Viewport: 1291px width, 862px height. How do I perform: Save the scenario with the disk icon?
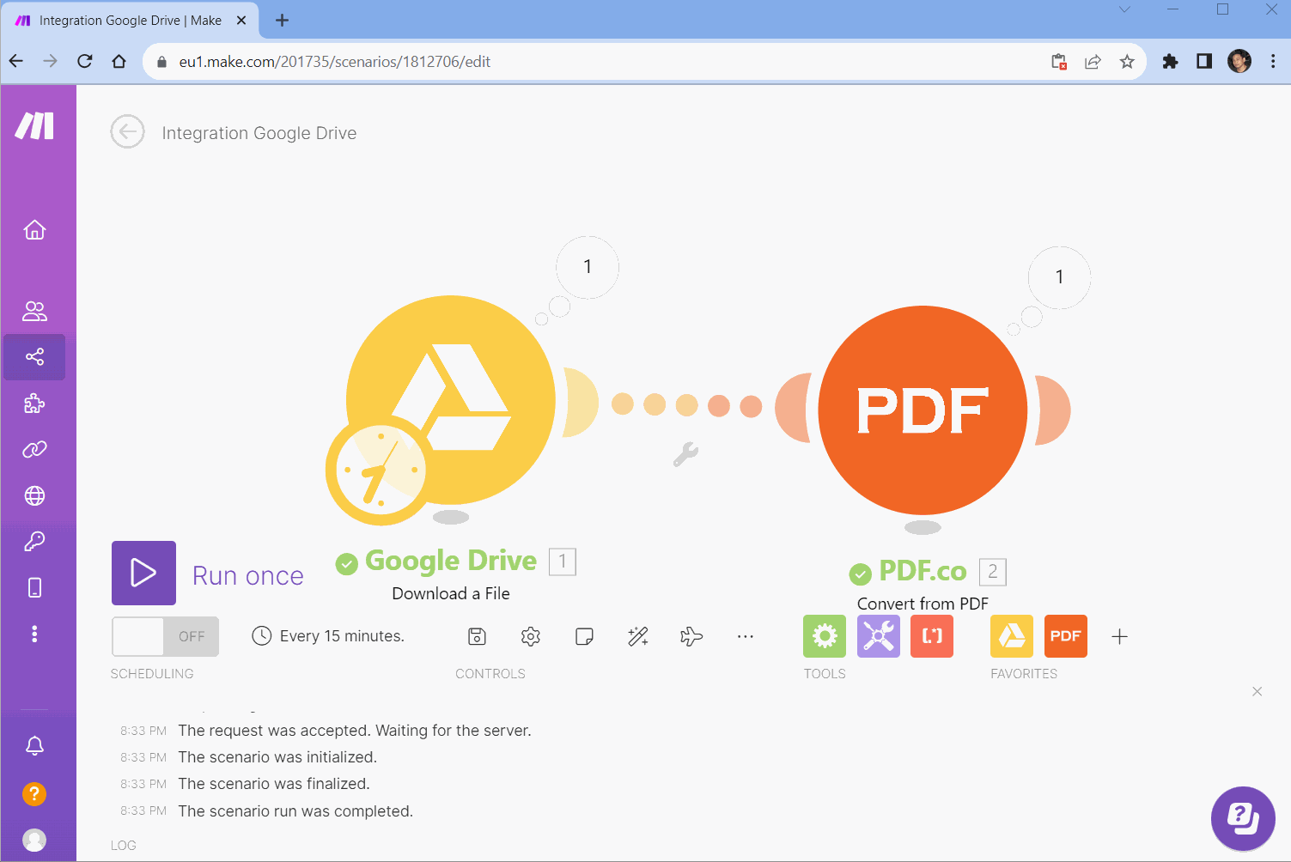pos(477,636)
